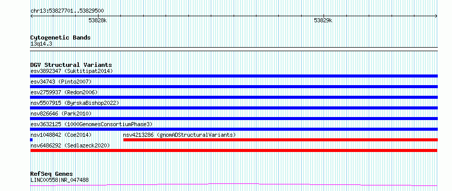Select the blue bar for esv34743
The image size is (452, 191).
pyautogui.click(x=234, y=87)
